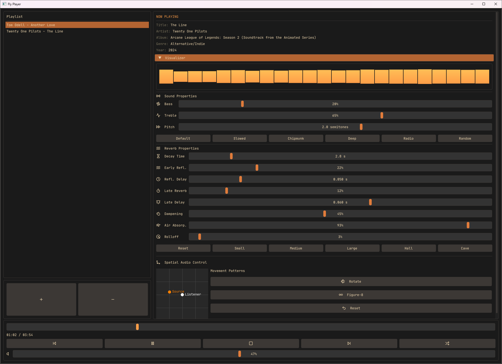502x364 pixels.
Task: Click the Reverb Properties waves icon
Action: [158, 148]
